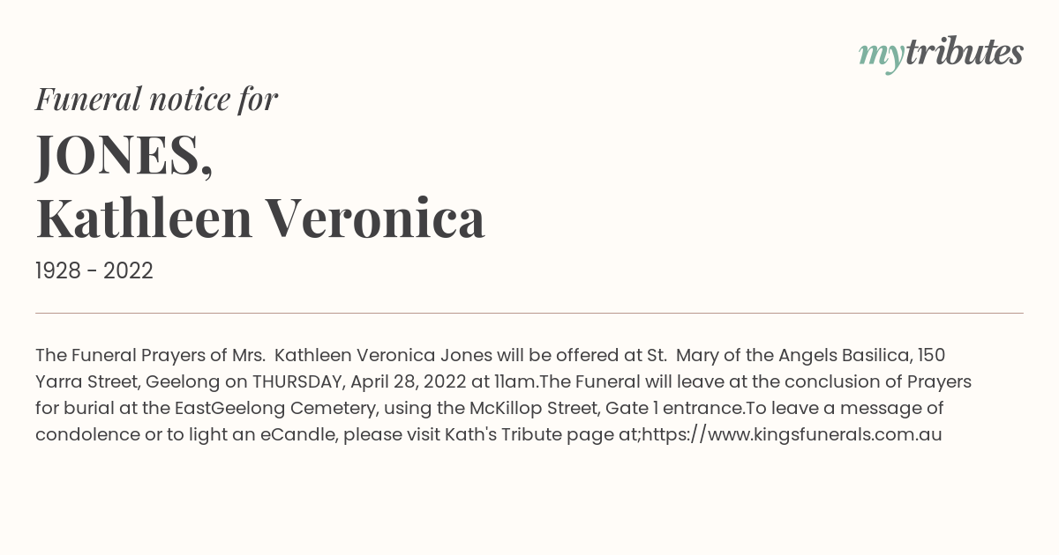This screenshot has width=1059, height=555.
Task: Click the 'THURSDAY, April 28, 2022' text
Action: click(x=359, y=381)
